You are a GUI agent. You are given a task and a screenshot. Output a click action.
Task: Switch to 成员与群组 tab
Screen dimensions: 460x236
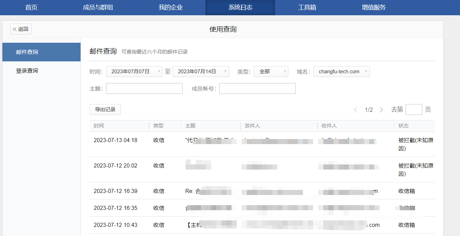(98, 7)
